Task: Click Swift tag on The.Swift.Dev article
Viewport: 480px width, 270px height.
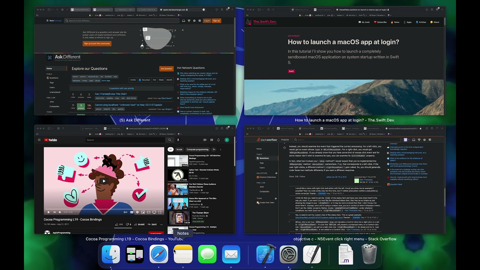Action: click(291, 71)
